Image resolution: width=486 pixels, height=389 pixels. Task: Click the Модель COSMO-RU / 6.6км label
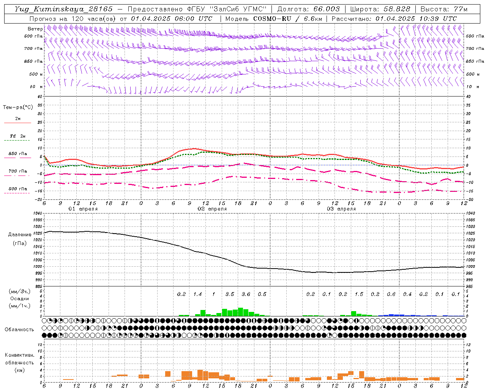273,19
